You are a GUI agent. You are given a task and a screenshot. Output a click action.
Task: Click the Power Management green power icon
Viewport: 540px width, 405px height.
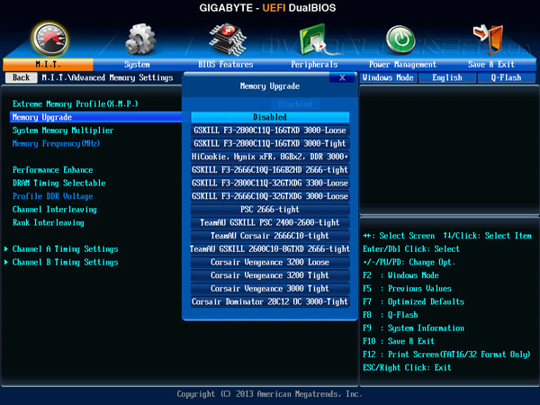[400, 40]
